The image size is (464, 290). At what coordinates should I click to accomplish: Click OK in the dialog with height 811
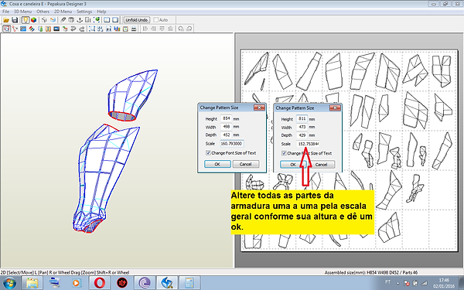coord(293,165)
